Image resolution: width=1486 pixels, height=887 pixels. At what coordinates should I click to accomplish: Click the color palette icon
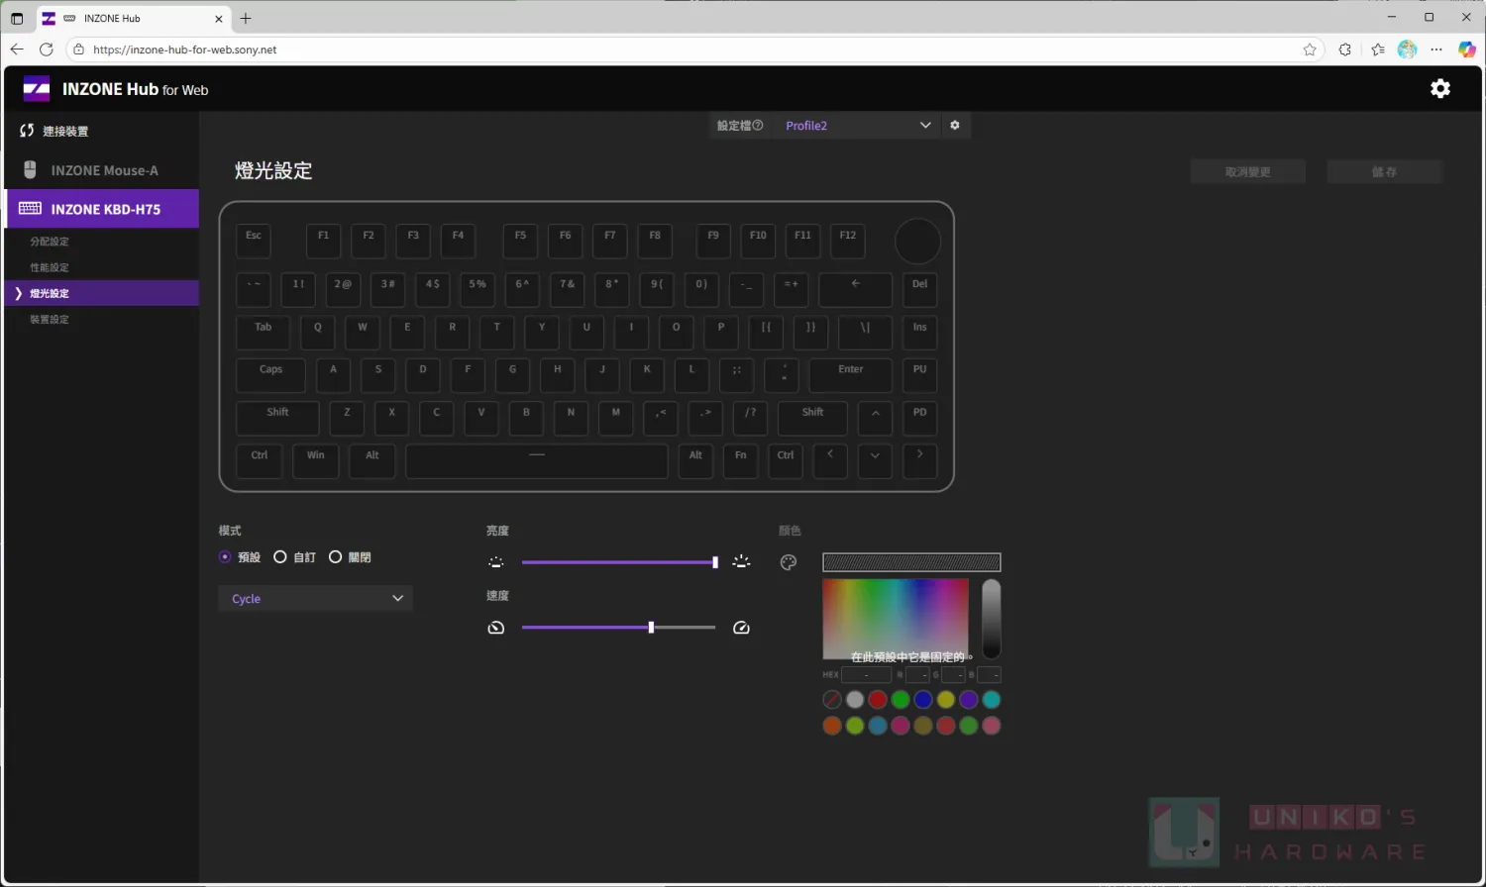click(x=789, y=562)
